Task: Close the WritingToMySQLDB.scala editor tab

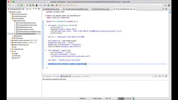Action: [x=135, y=9]
